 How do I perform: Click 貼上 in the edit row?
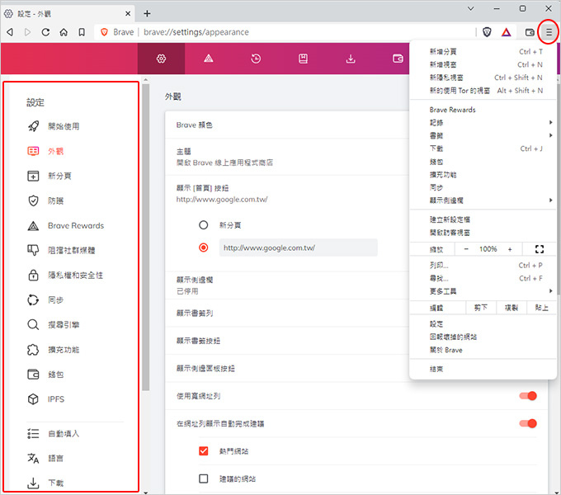tap(541, 308)
